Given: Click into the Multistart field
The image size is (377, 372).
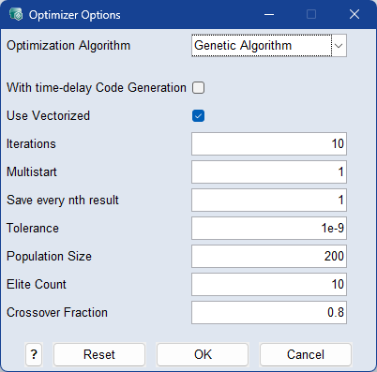Looking at the screenshot, I should click(269, 172).
